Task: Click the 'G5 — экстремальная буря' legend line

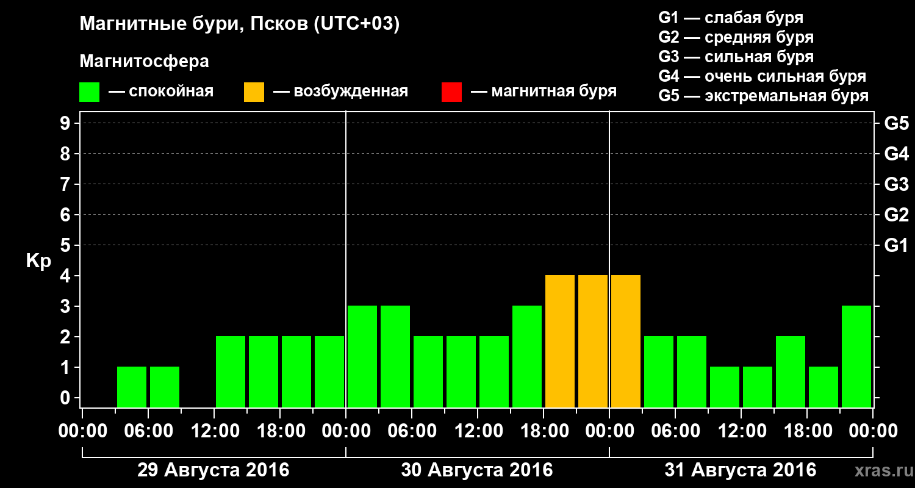Action: point(764,96)
